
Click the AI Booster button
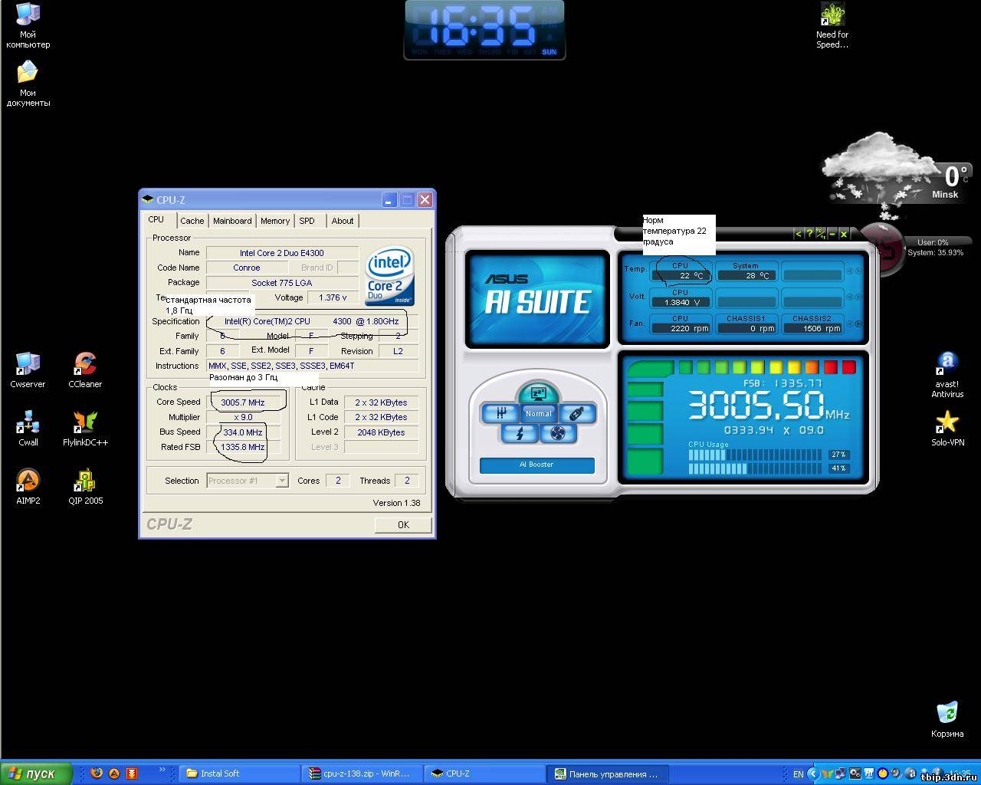(x=536, y=465)
